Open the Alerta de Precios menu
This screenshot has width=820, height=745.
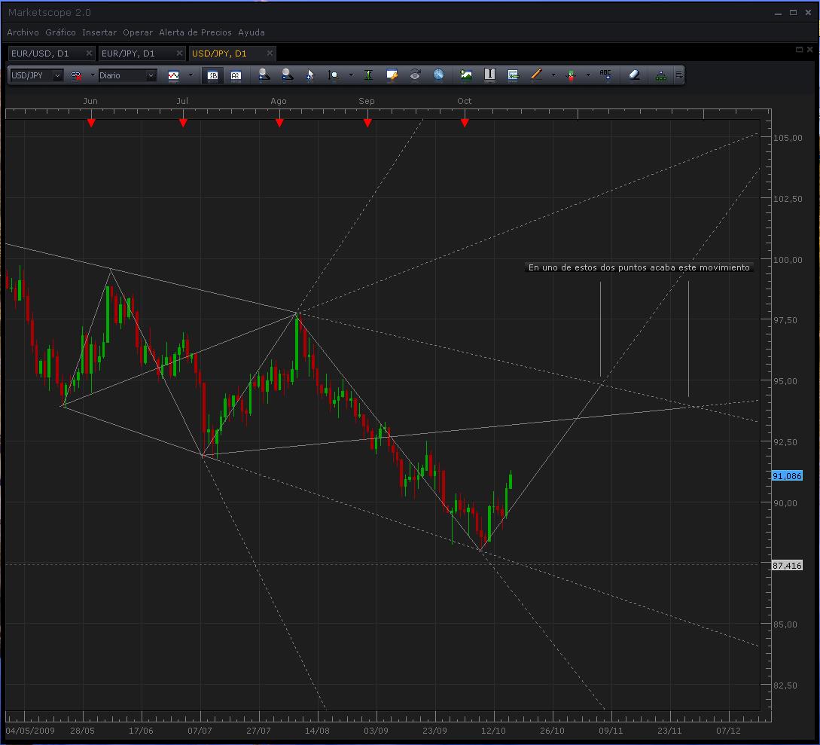(x=195, y=32)
